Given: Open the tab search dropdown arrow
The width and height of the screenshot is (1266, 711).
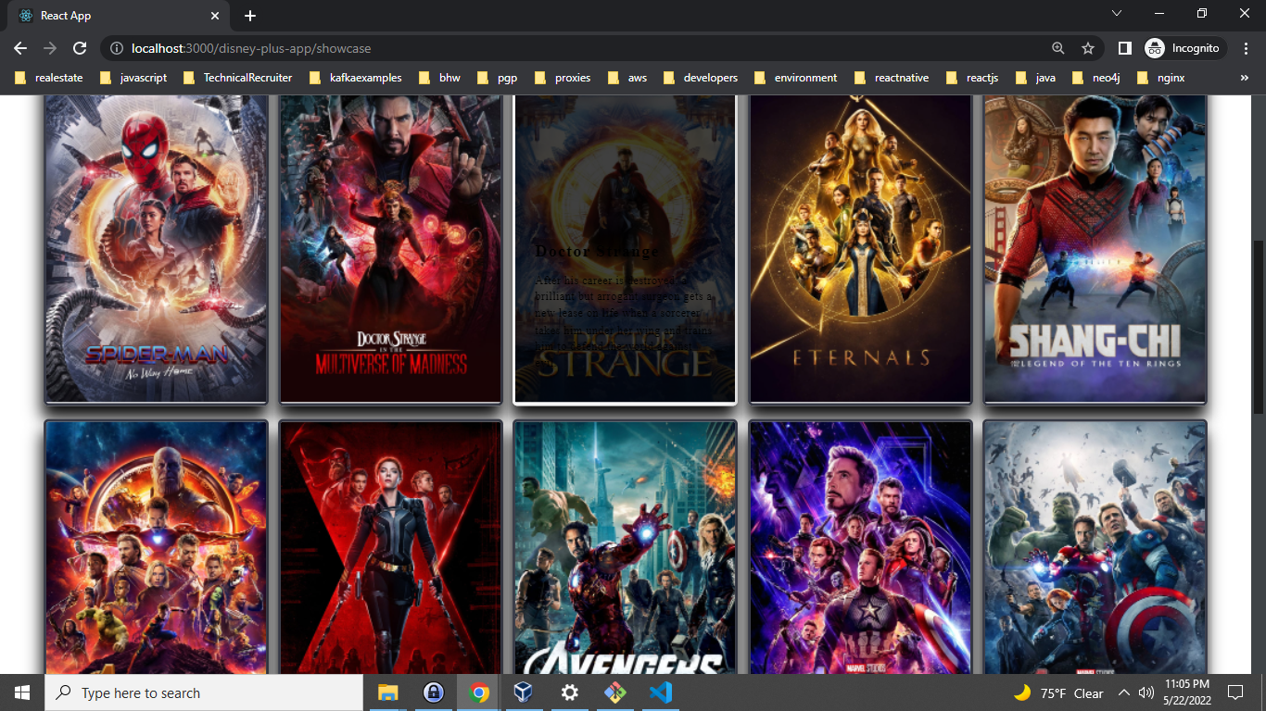Looking at the screenshot, I should pos(1116,13).
